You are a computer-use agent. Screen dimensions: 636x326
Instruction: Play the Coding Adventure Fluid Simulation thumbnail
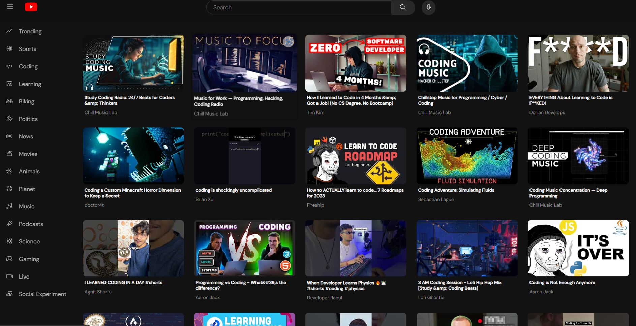(x=467, y=156)
